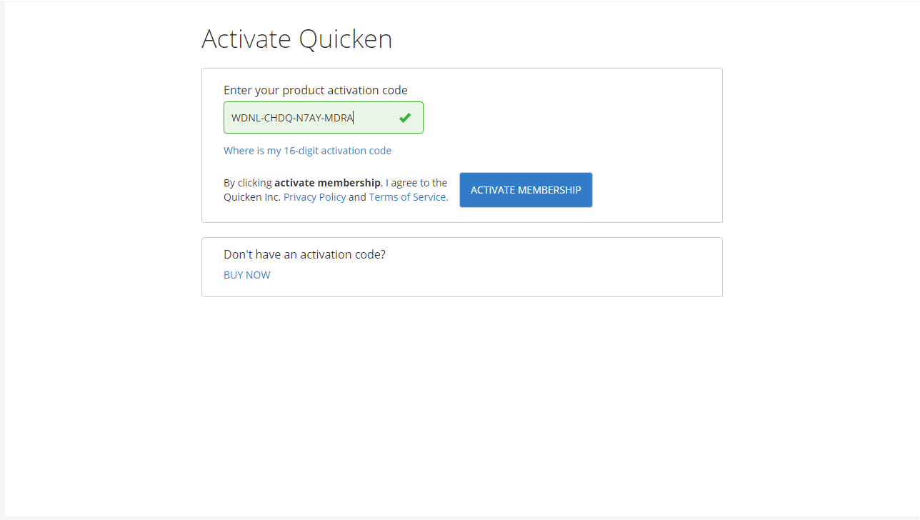Click the 'Activate Quicken' heading text
Viewport: 920px width, 520px height.
coord(297,39)
